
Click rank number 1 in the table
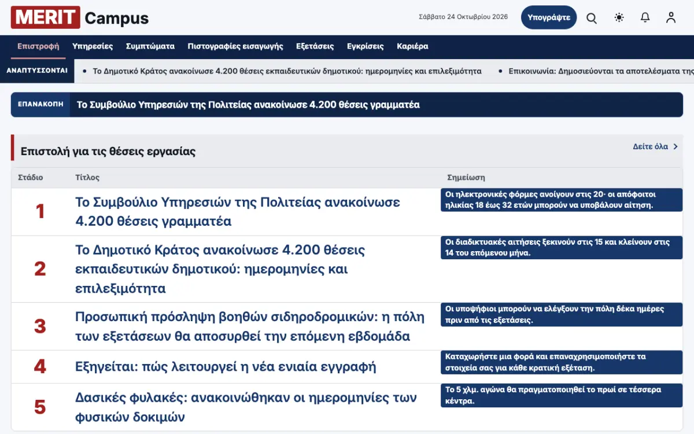point(40,212)
